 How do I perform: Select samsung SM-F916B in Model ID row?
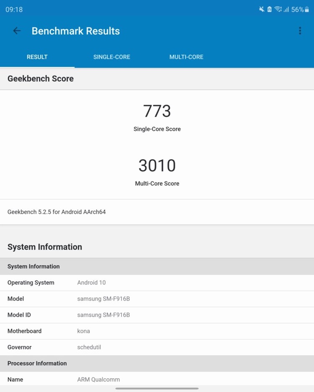(x=103, y=315)
